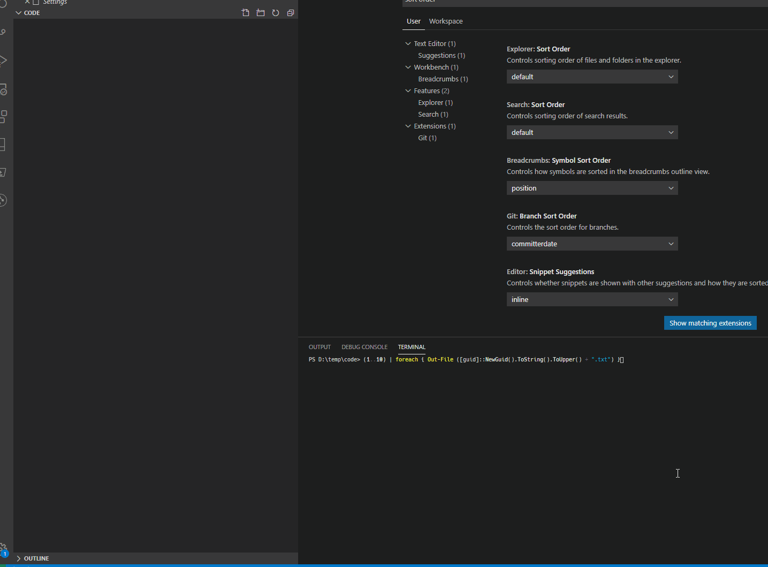Screen dimensions: 768x567
Task: Click the Show matching extensions button
Action: click(710, 323)
